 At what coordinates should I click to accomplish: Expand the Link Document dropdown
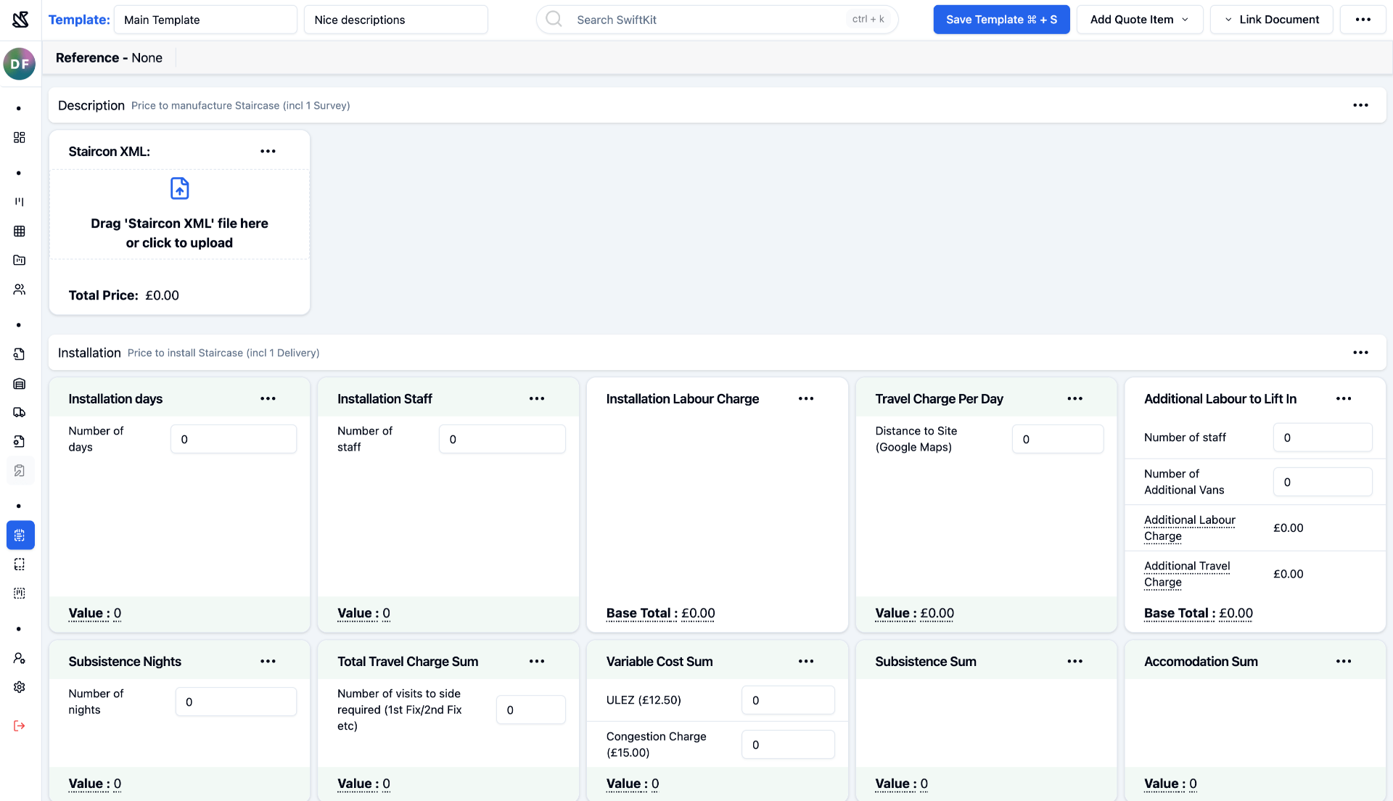click(x=1271, y=20)
